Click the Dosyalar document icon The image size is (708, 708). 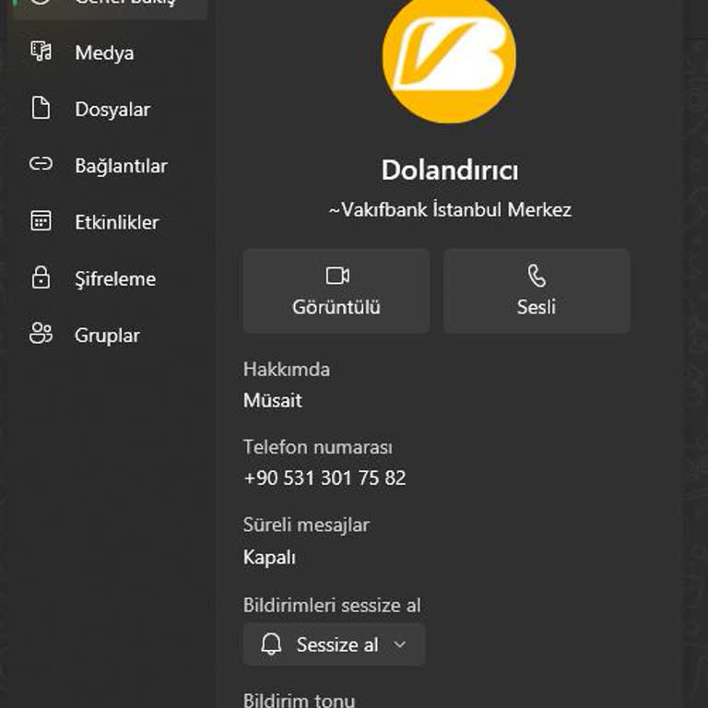click(x=41, y=108)
